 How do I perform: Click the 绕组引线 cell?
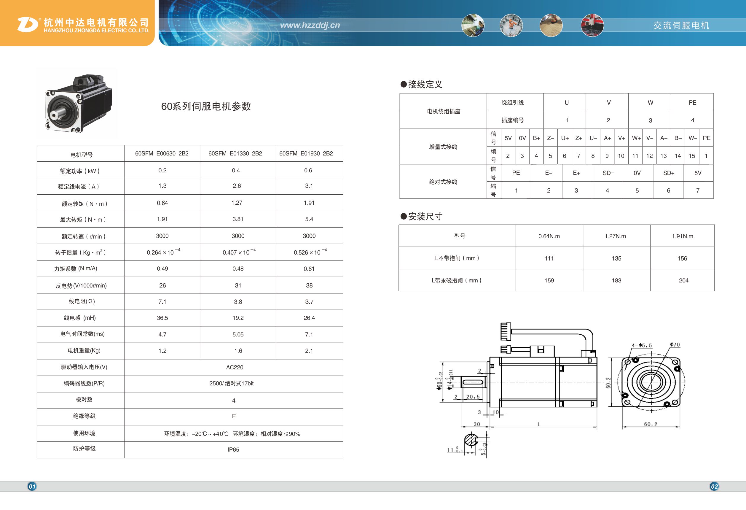pos(515,102)
